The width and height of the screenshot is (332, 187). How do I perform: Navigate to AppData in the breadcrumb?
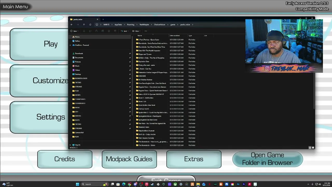[118, 25]
